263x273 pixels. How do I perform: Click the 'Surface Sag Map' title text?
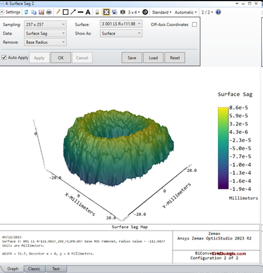130,227
